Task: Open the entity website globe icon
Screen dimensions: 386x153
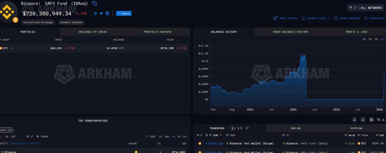Action: click(x=95, y=13)
